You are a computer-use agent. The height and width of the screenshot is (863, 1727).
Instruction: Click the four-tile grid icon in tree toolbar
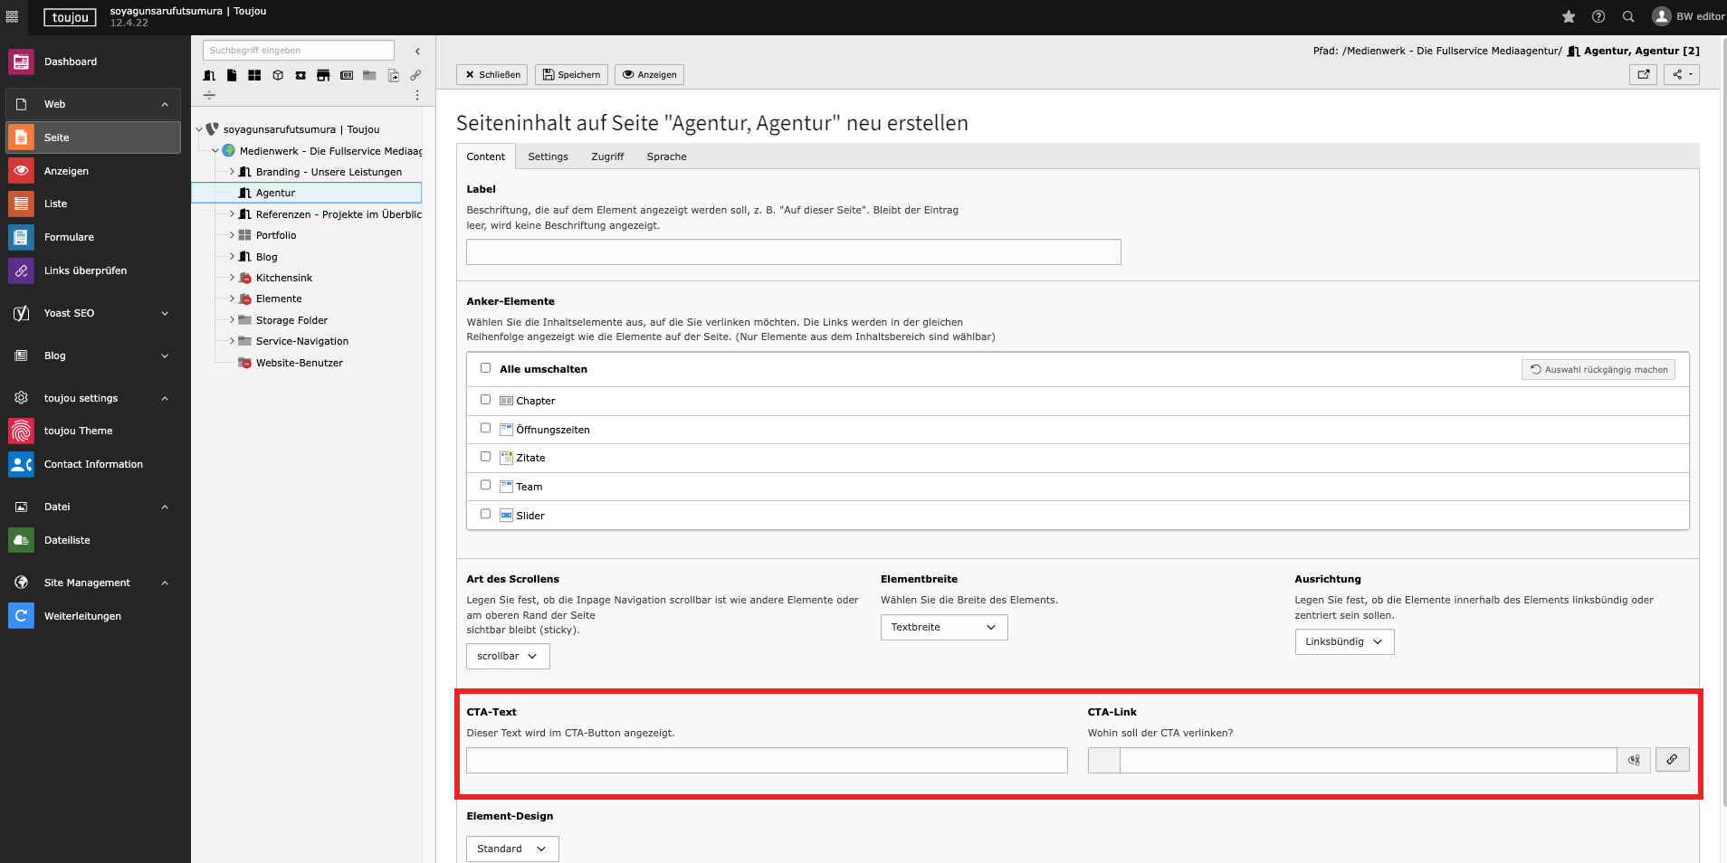[x=254, y=75]
